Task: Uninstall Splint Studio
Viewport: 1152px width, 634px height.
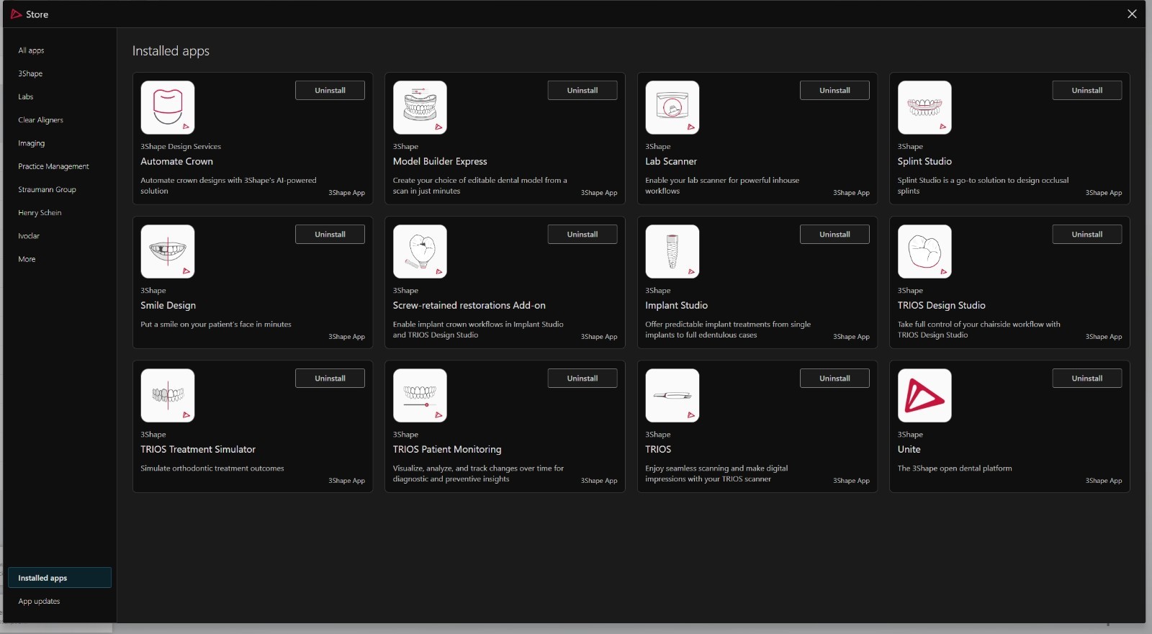Action: pos(1087,90)
